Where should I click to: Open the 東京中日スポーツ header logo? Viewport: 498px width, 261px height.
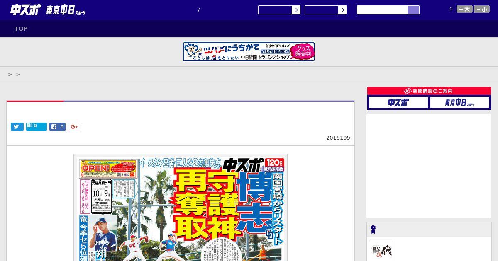click(x=66, y=10)
